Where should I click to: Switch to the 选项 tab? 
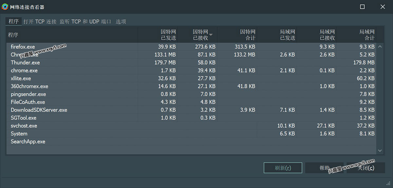(121, 22)
